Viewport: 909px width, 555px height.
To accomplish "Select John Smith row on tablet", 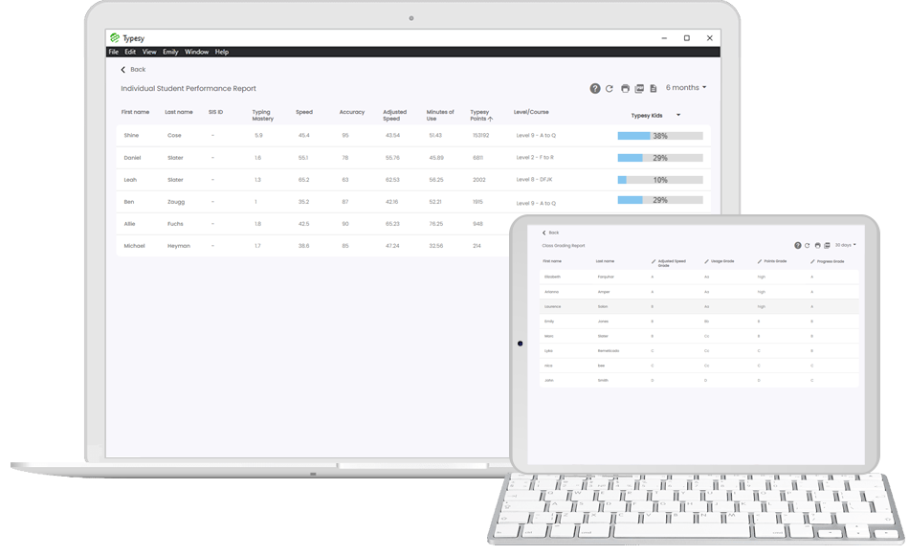I will click(x=699, y=381).
